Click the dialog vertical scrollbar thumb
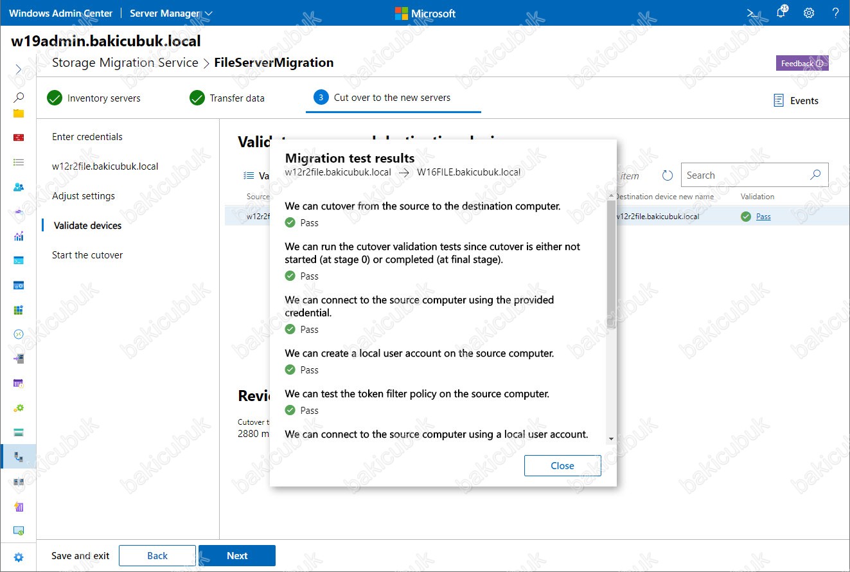The height and width of the screenshot is (572, 850). click(610, 264)
